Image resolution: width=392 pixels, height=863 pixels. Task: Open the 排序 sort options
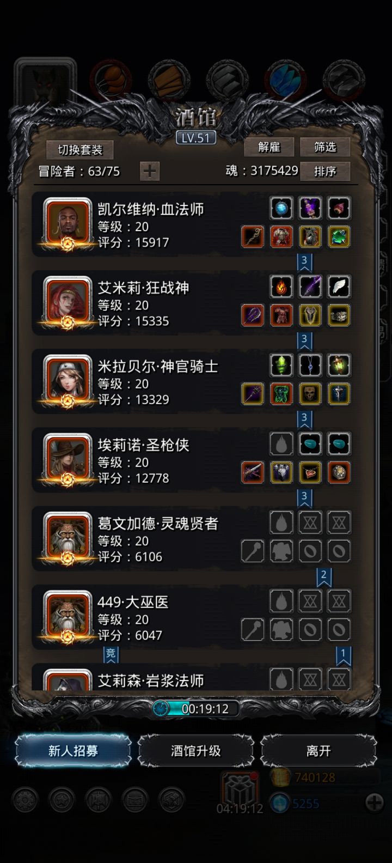(325, 171)
